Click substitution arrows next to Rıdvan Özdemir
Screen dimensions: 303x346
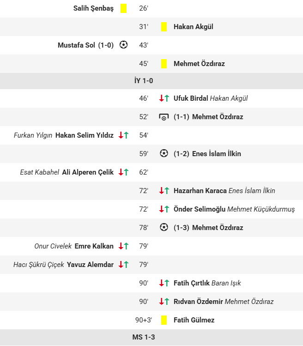(164, 301)
